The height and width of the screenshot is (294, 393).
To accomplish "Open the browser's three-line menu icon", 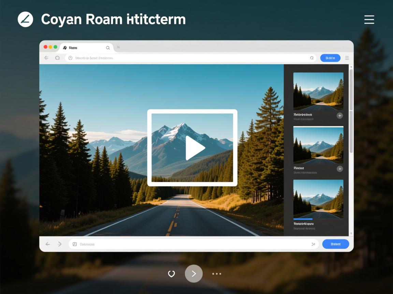I will 347,58.
